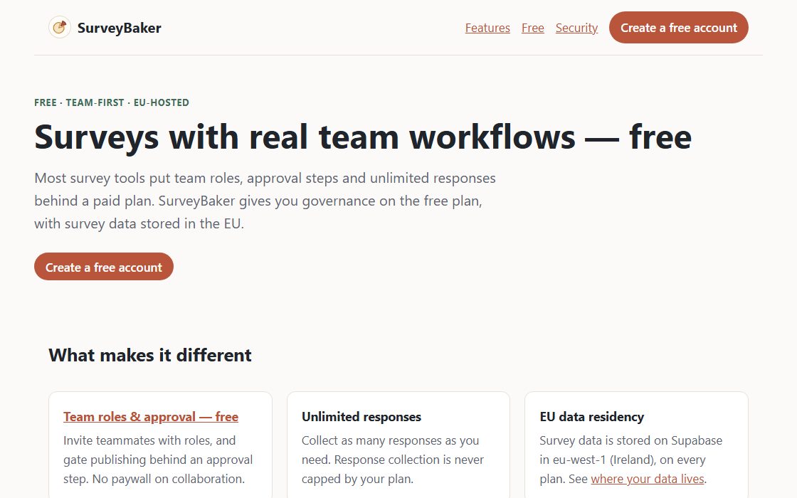The image size is (797, 498).
Task: Click the SurveyBaker pie logo icon
Action: (x=60, y=28)
